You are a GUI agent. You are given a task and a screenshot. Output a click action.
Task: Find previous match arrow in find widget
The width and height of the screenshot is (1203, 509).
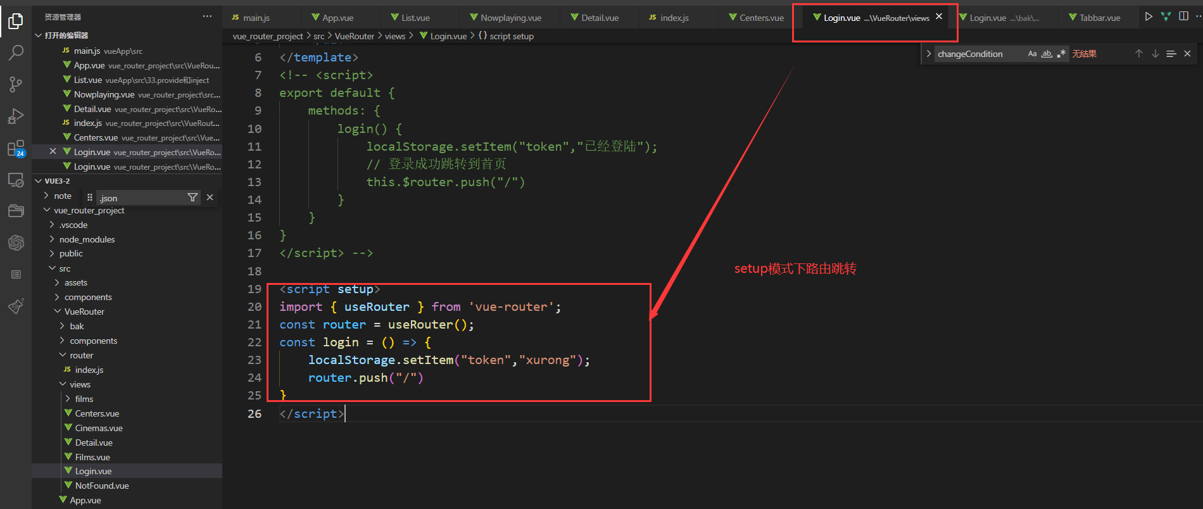pos(1138,54)
